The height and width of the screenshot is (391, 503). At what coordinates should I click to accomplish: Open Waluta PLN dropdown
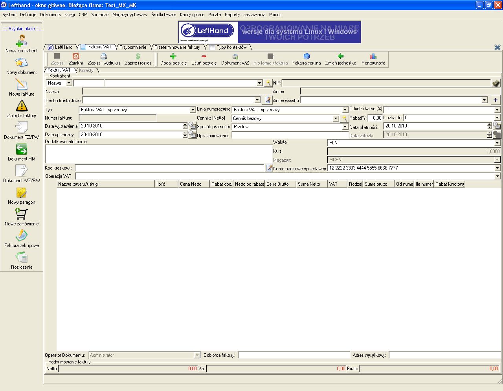pyautogui.click(x=497, y=143)
